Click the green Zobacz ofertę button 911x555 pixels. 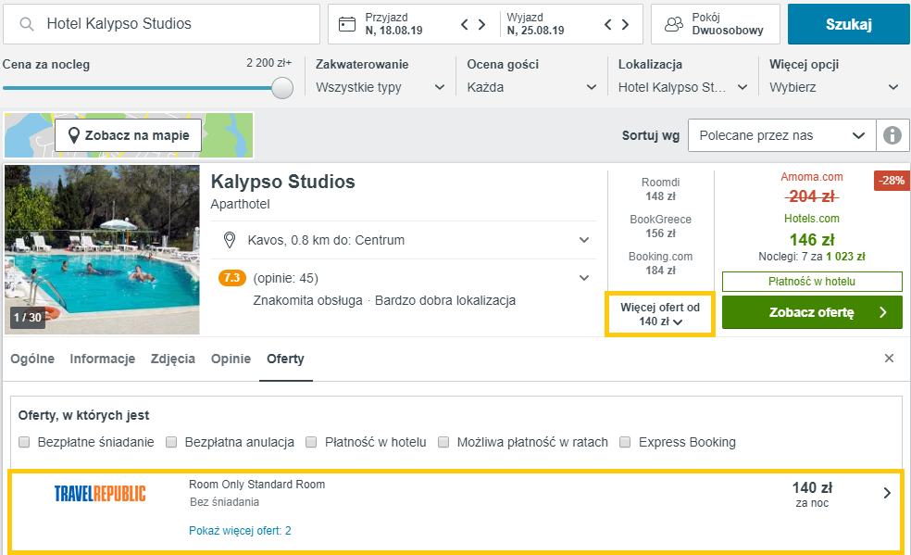(x=812, y=312)
